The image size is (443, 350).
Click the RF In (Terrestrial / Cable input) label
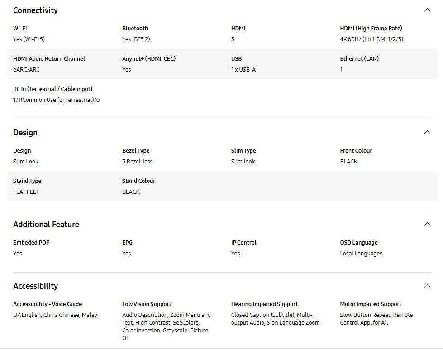53,89
